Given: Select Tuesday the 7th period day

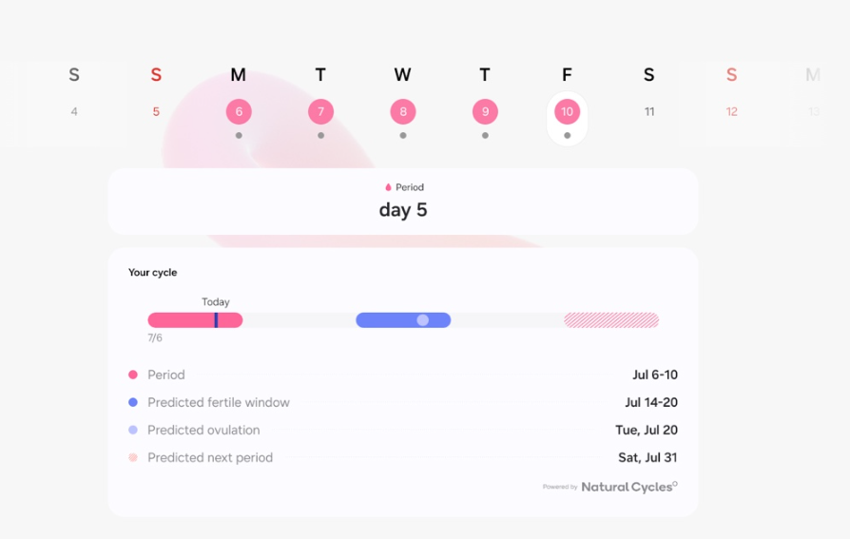Looking at the screenshot, I should [x=320, y=112].
